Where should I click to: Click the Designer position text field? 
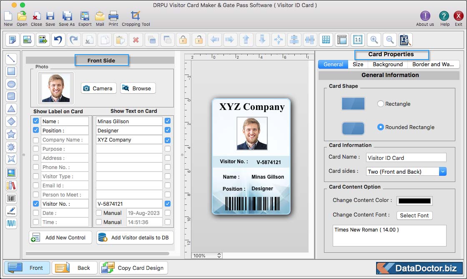pyautogui.click(x=129, y=131)
